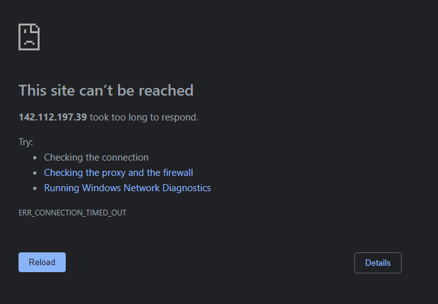Click the frowning mouth on the page icon
The height and width of the screenshot is (304, 438).
tap(29, 43)
